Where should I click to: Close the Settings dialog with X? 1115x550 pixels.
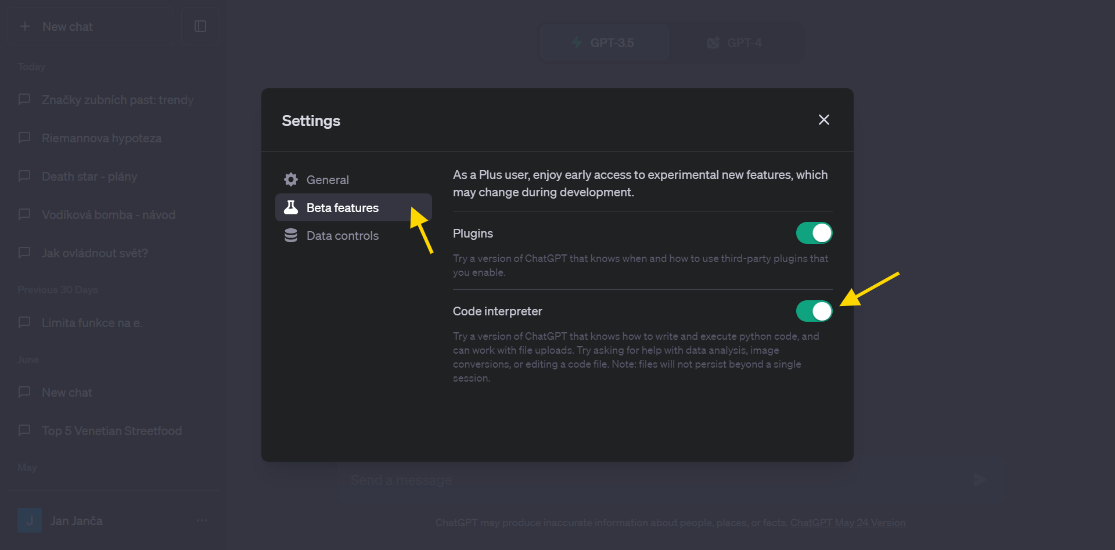click(823, 120)
